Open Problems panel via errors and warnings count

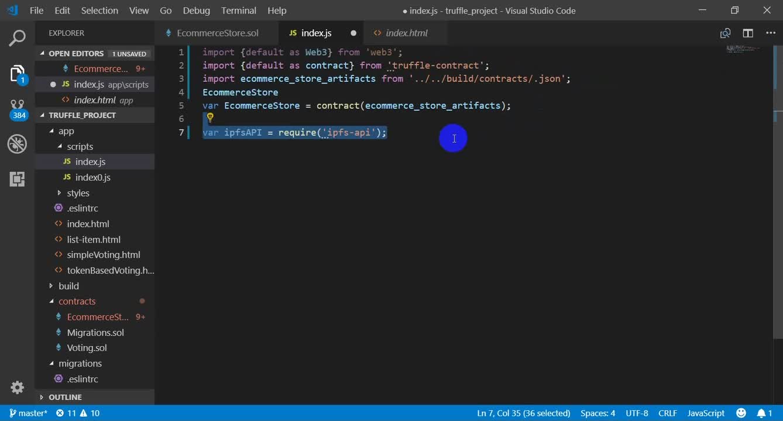(78, 413)
